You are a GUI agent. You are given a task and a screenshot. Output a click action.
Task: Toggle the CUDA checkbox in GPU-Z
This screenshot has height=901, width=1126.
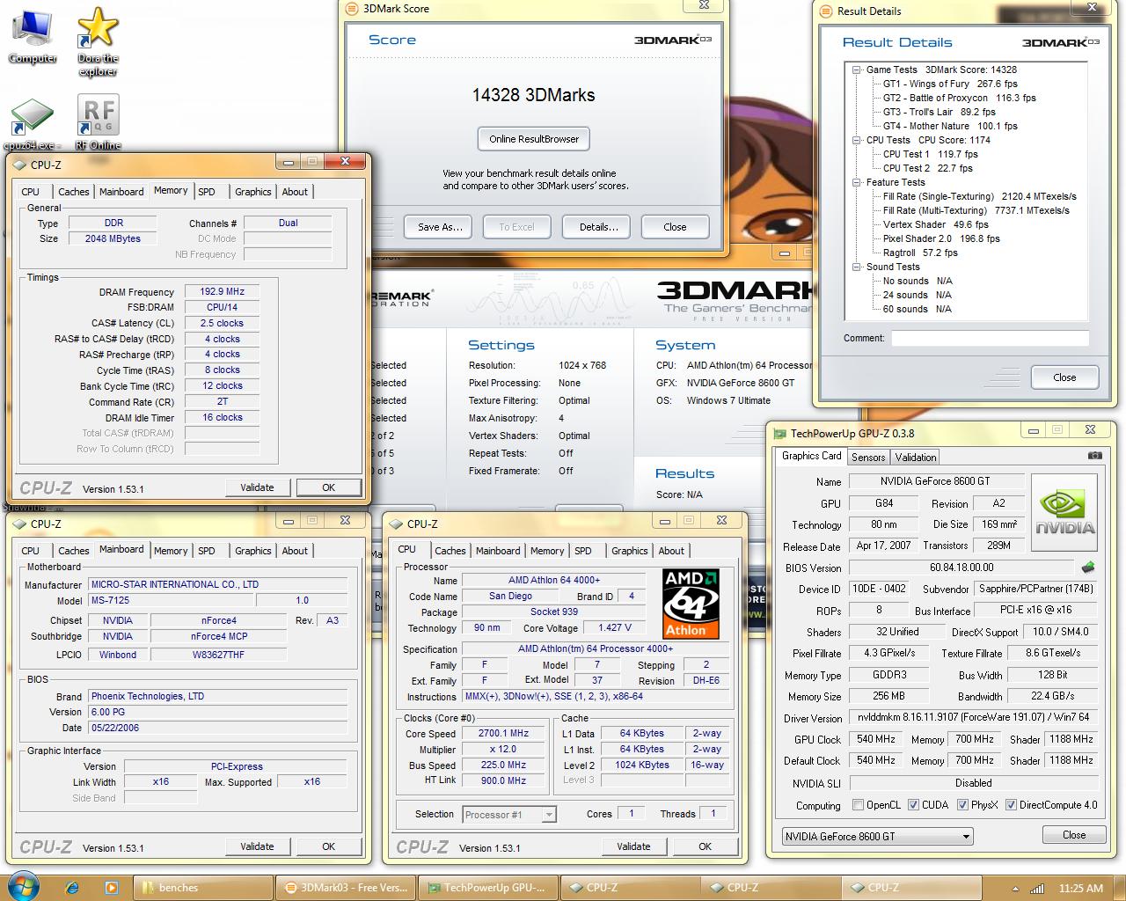[913, 805]
